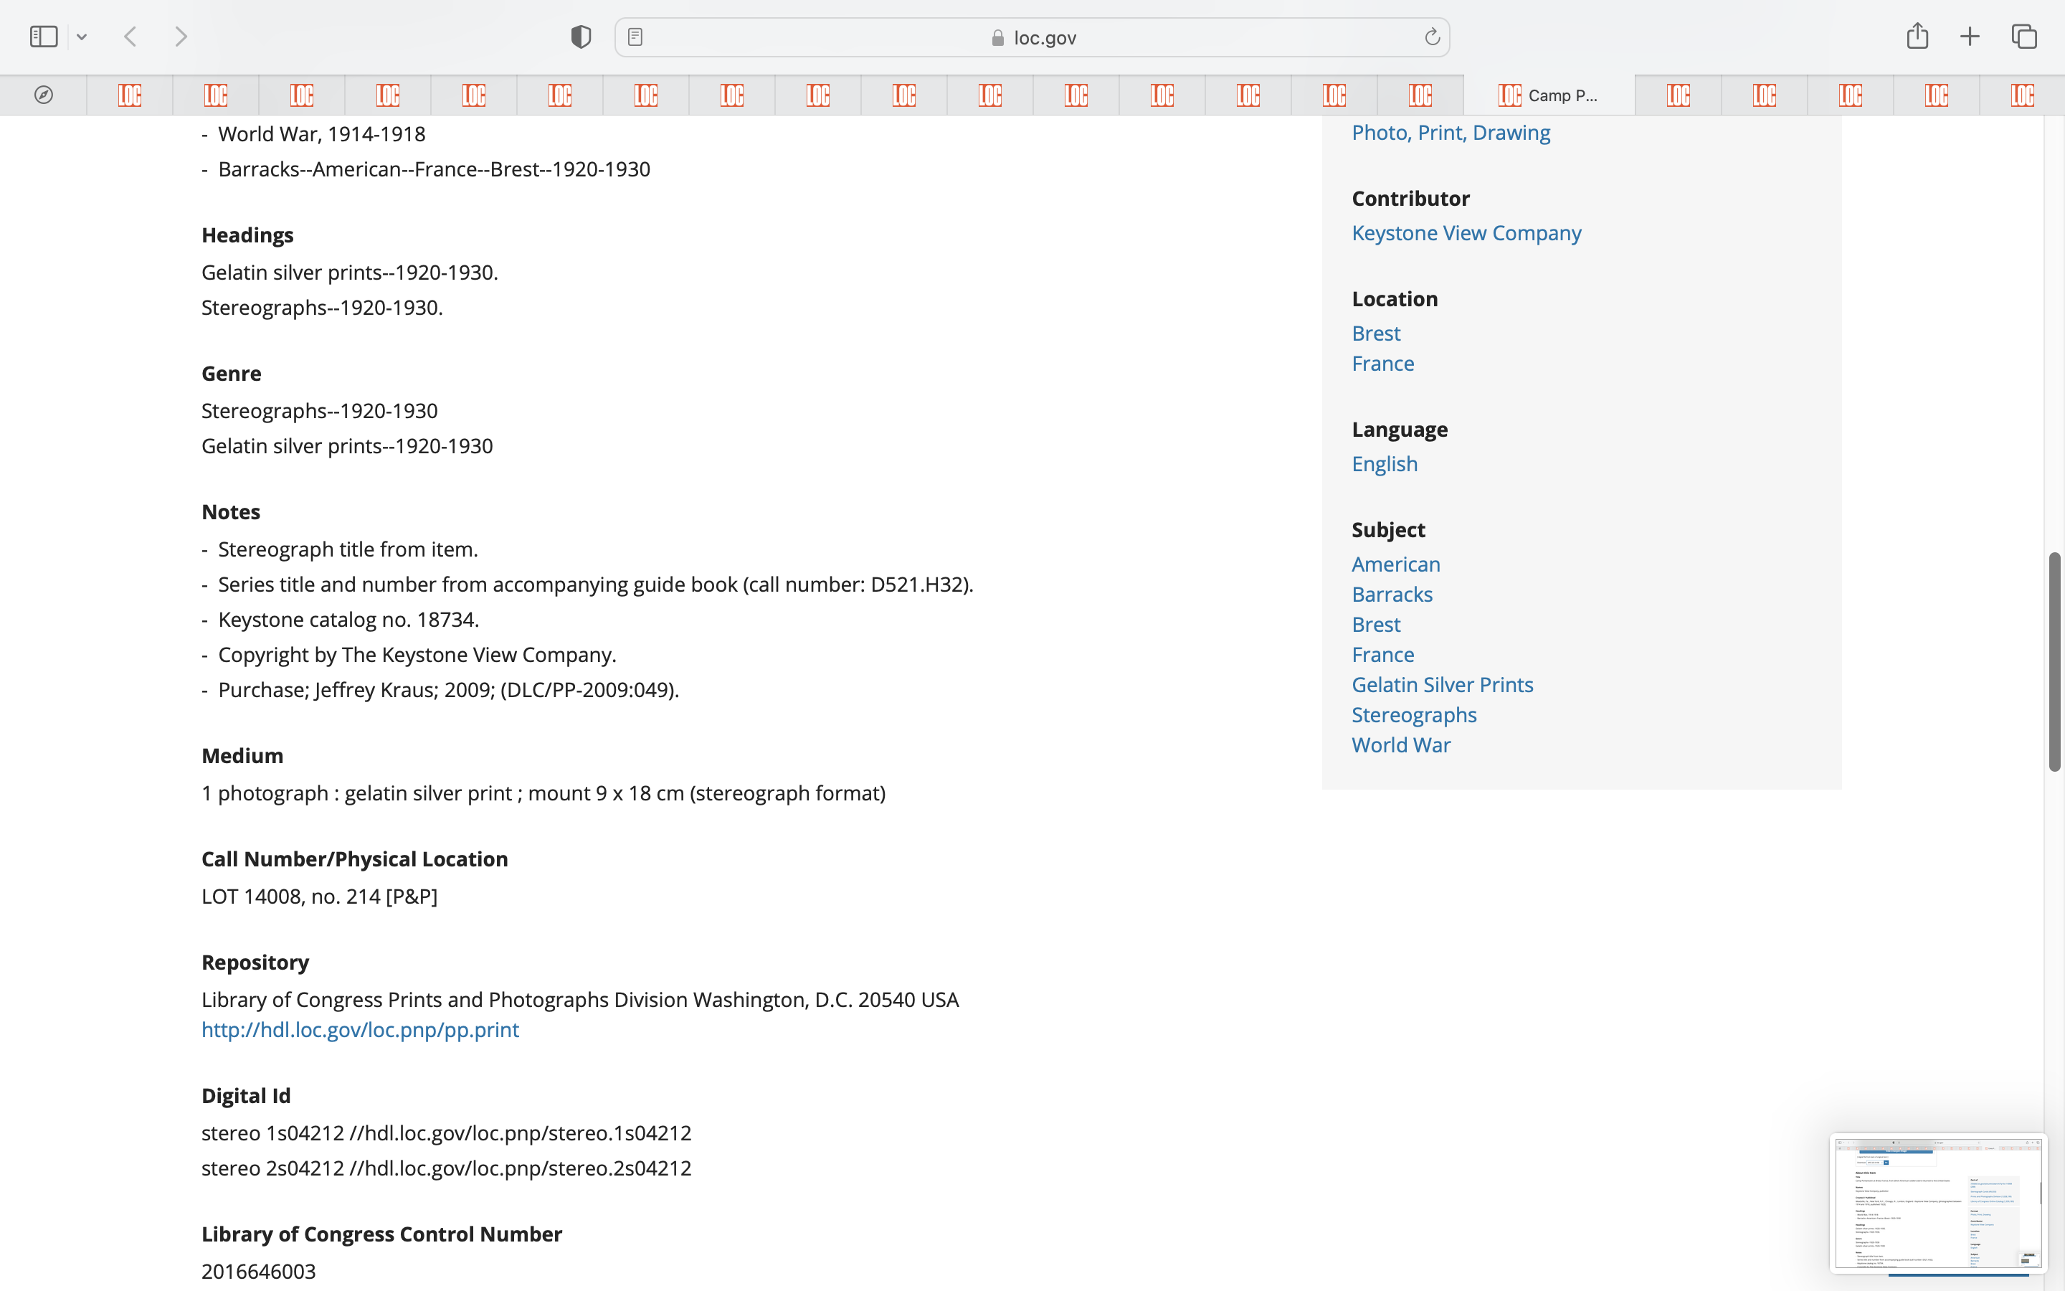The height and width of the screenshot is (1291, 2065).
Task: Select the Gelatin Silver Prints subject link
Action: 1442,685
